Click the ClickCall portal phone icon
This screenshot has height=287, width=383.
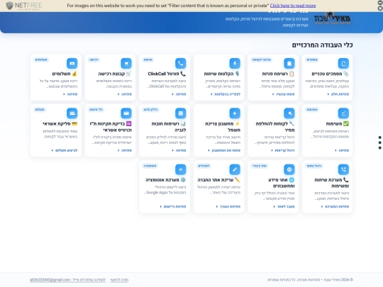[x=181, y=64]
